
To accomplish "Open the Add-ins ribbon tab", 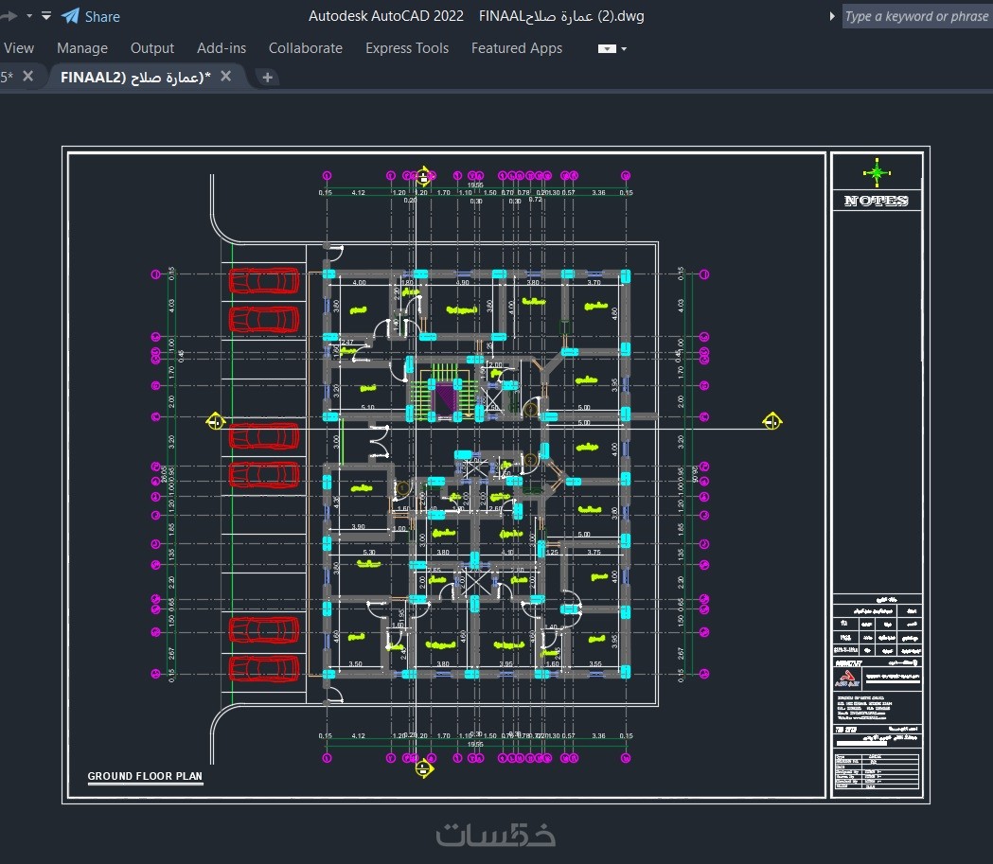I will coord(221,48).
